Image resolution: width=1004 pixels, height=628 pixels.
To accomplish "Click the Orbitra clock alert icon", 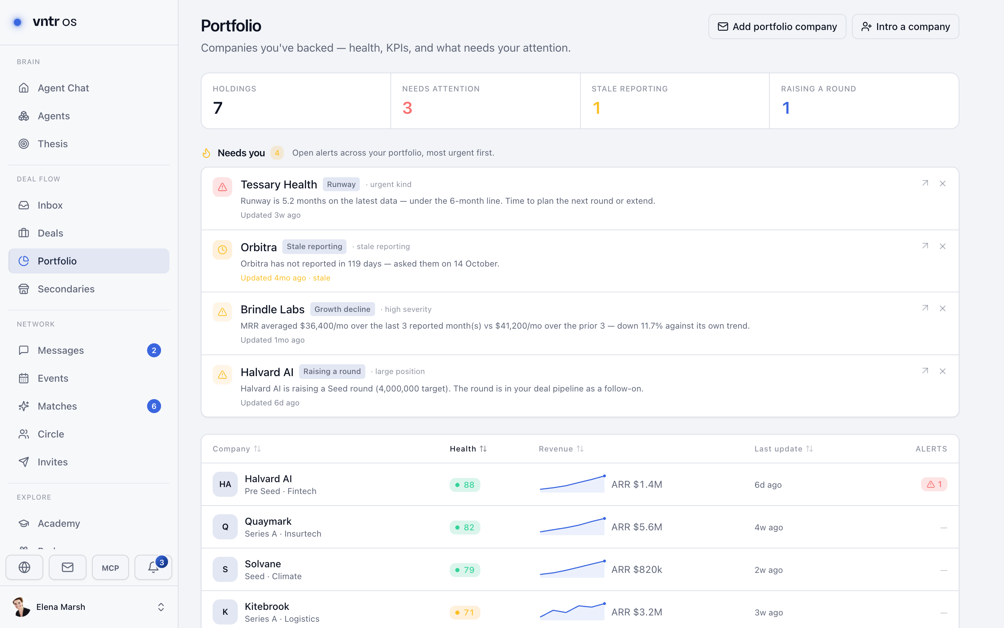I will (x=222, y=249).
